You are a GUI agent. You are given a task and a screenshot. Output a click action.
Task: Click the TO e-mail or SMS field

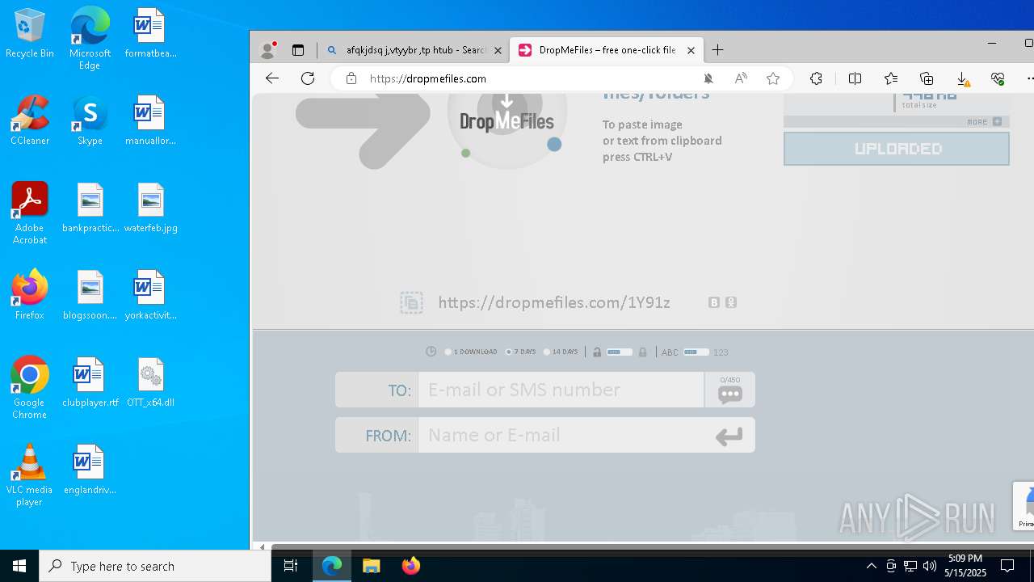[561, 390]
